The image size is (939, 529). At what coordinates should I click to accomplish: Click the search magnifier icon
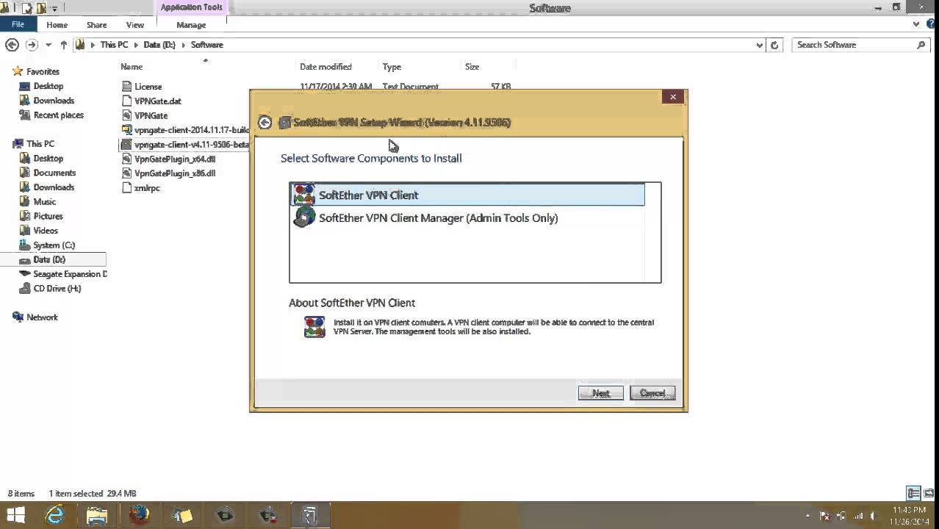tap(921, 45)
